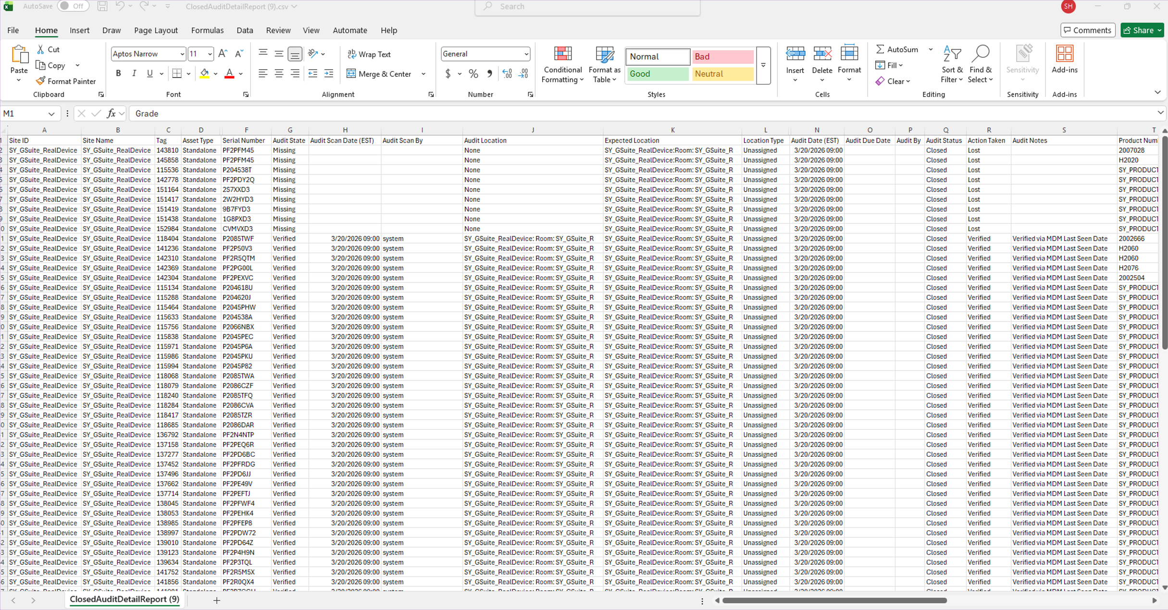
Task: Toggle Italic formatting
Action: click(x=134, y=73)
